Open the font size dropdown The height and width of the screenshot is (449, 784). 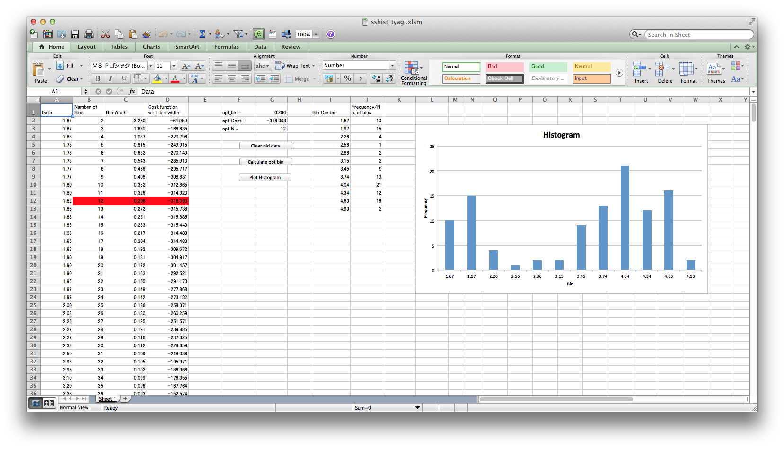pyautogui.click(x=174, y=66)
